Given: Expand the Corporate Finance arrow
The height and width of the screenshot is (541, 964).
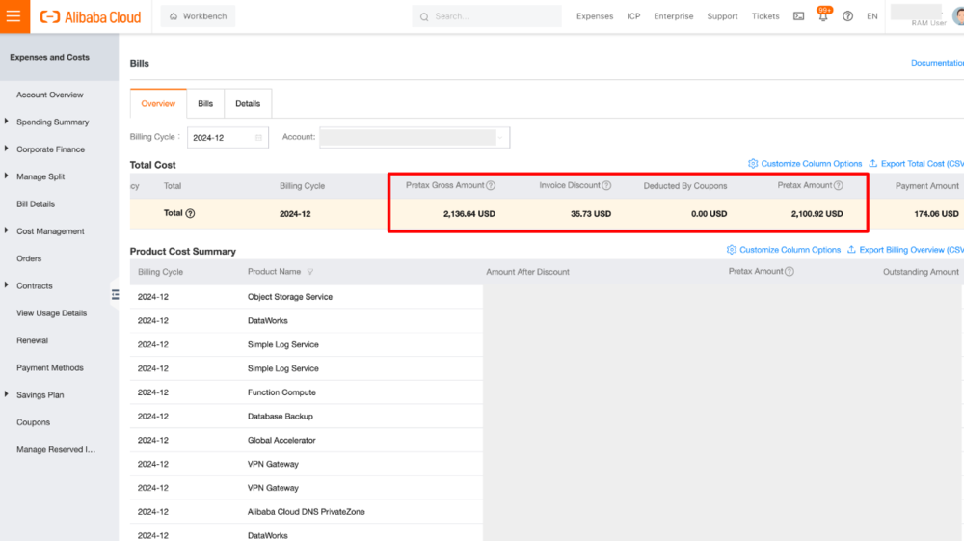Looking at the screenshot, I should 6,149.
